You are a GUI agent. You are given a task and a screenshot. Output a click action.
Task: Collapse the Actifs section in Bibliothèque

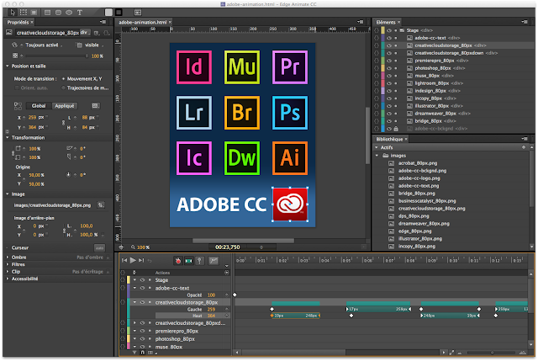[x=377, y=147]
